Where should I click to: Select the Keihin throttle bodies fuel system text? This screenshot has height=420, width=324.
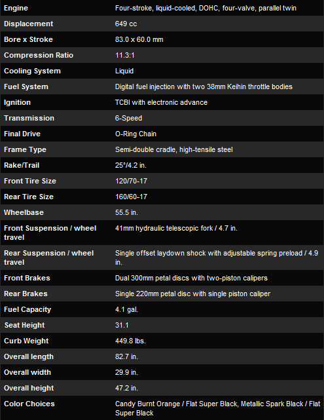204,86
